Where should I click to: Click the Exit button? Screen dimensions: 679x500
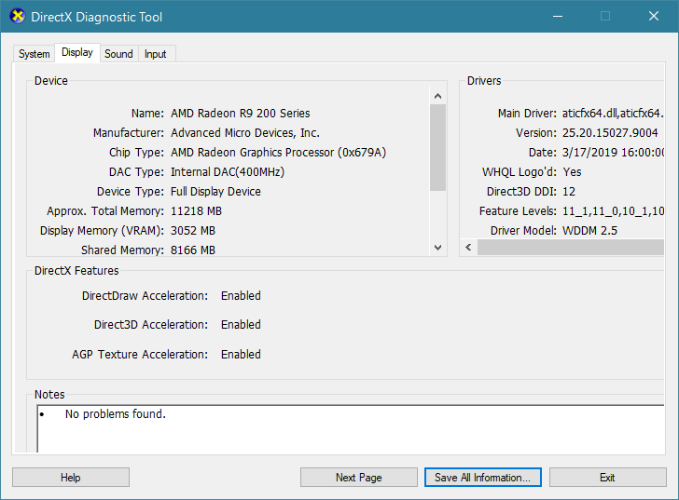pyautogui.click(x=607, y=478)
